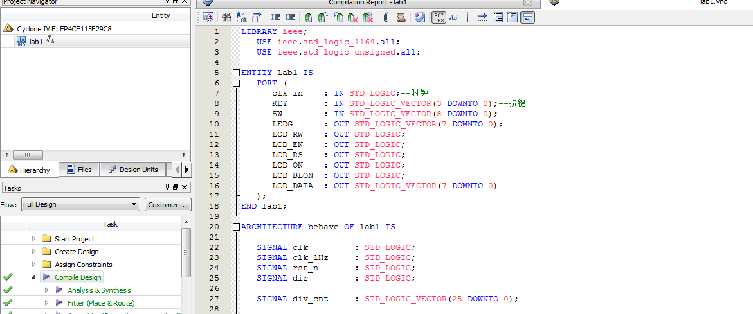
Task: Switch to the Design Units tab
Action: (132, 170)
